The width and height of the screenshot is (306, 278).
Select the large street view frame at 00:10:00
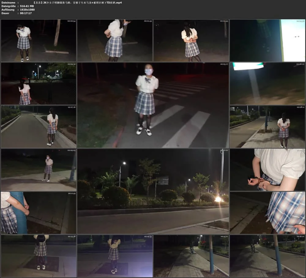click(x=153, y=191)
